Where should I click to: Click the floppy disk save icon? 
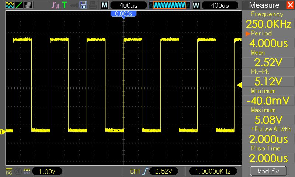(x=83, y=6)
